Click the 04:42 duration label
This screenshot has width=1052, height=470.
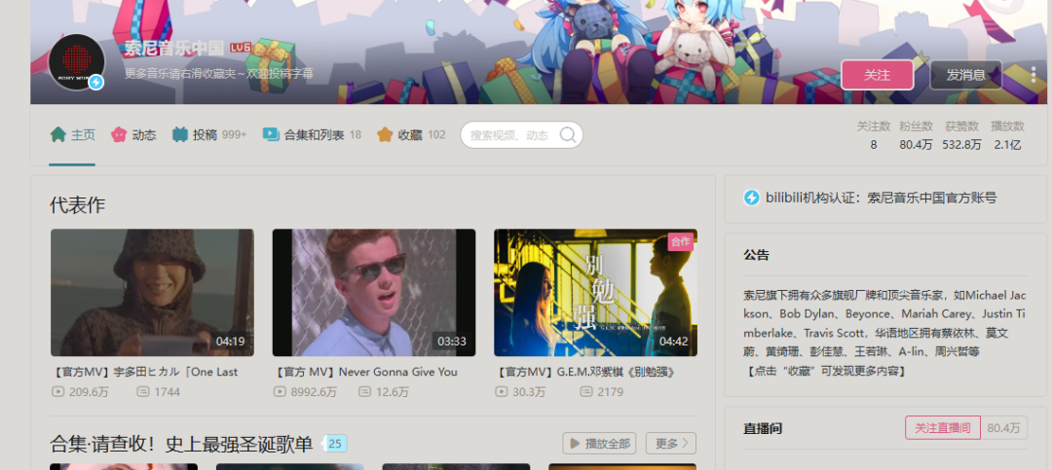[x=674, y=342]
